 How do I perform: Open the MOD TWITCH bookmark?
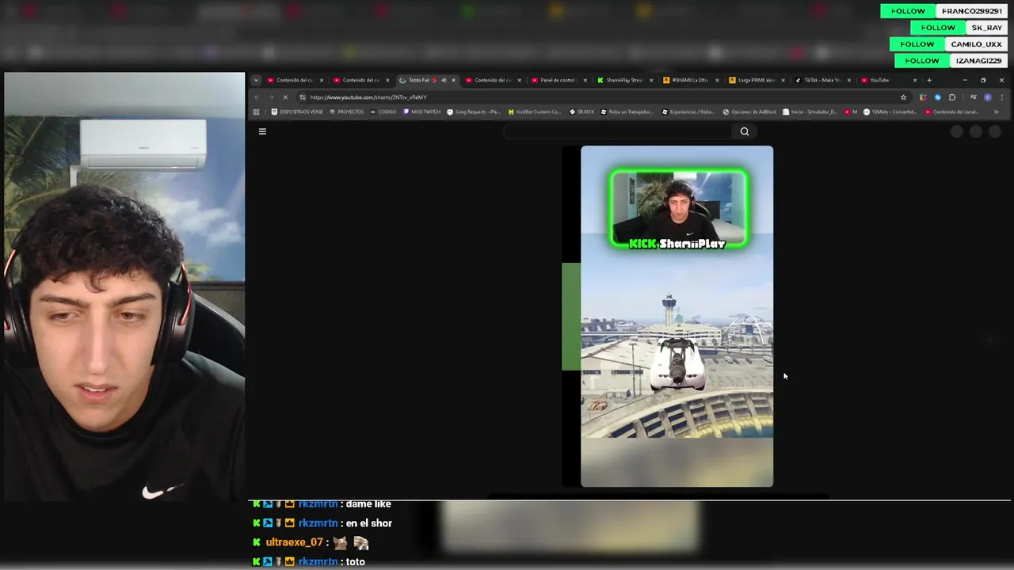[422, 112]
